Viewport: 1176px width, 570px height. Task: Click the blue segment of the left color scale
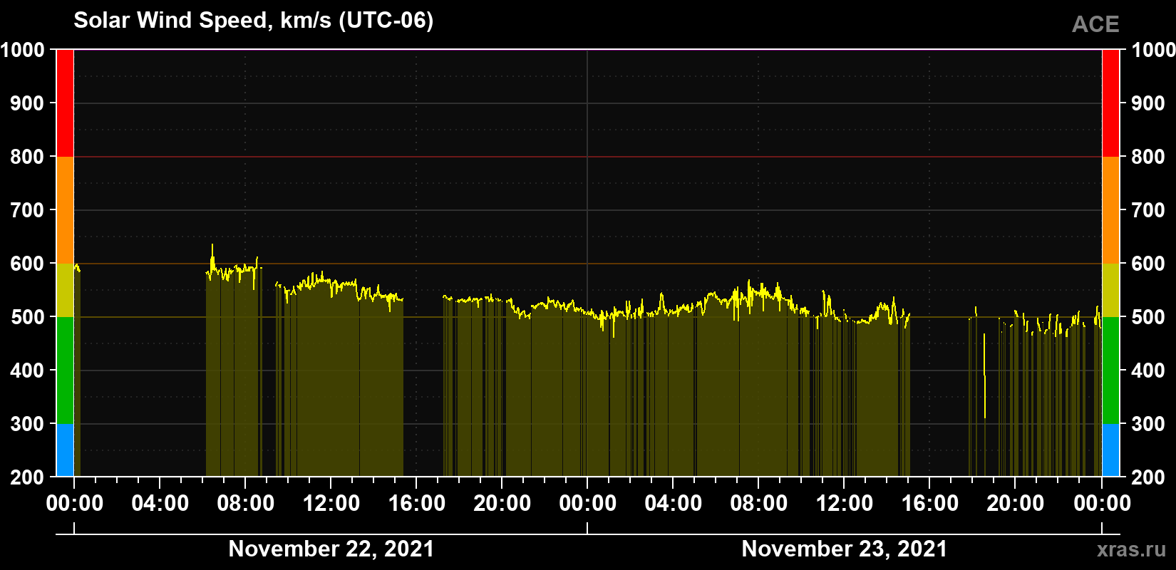pyautogui.click(x=65, y=450)
